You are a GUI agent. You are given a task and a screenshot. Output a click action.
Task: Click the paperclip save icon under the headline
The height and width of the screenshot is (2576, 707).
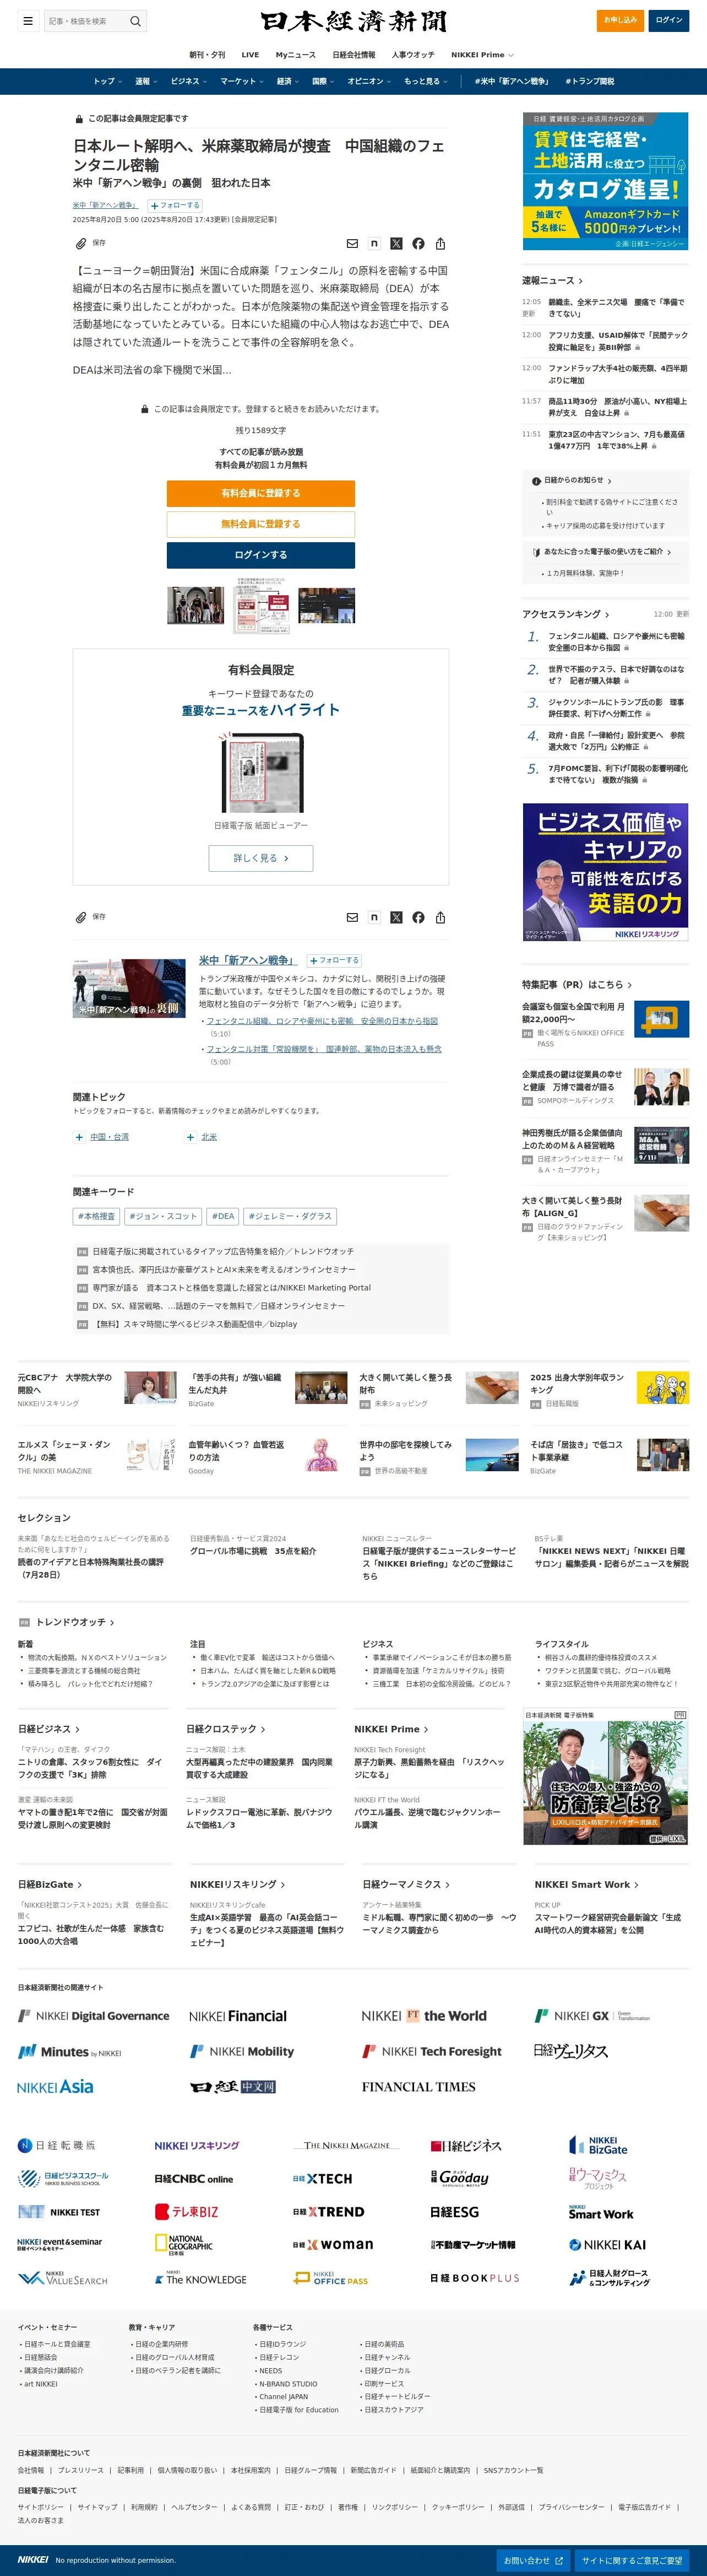81,243
